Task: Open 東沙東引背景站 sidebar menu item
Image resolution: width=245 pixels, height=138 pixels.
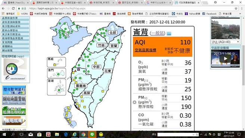Action: point(15,34)
